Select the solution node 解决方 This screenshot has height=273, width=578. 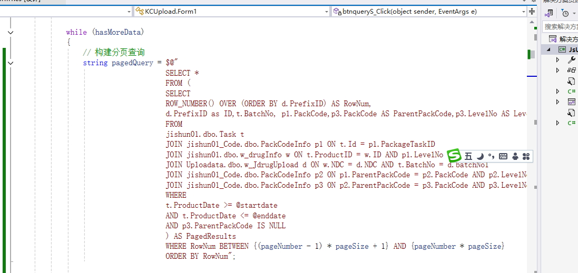pyautogui.click(x=564, y=39)
